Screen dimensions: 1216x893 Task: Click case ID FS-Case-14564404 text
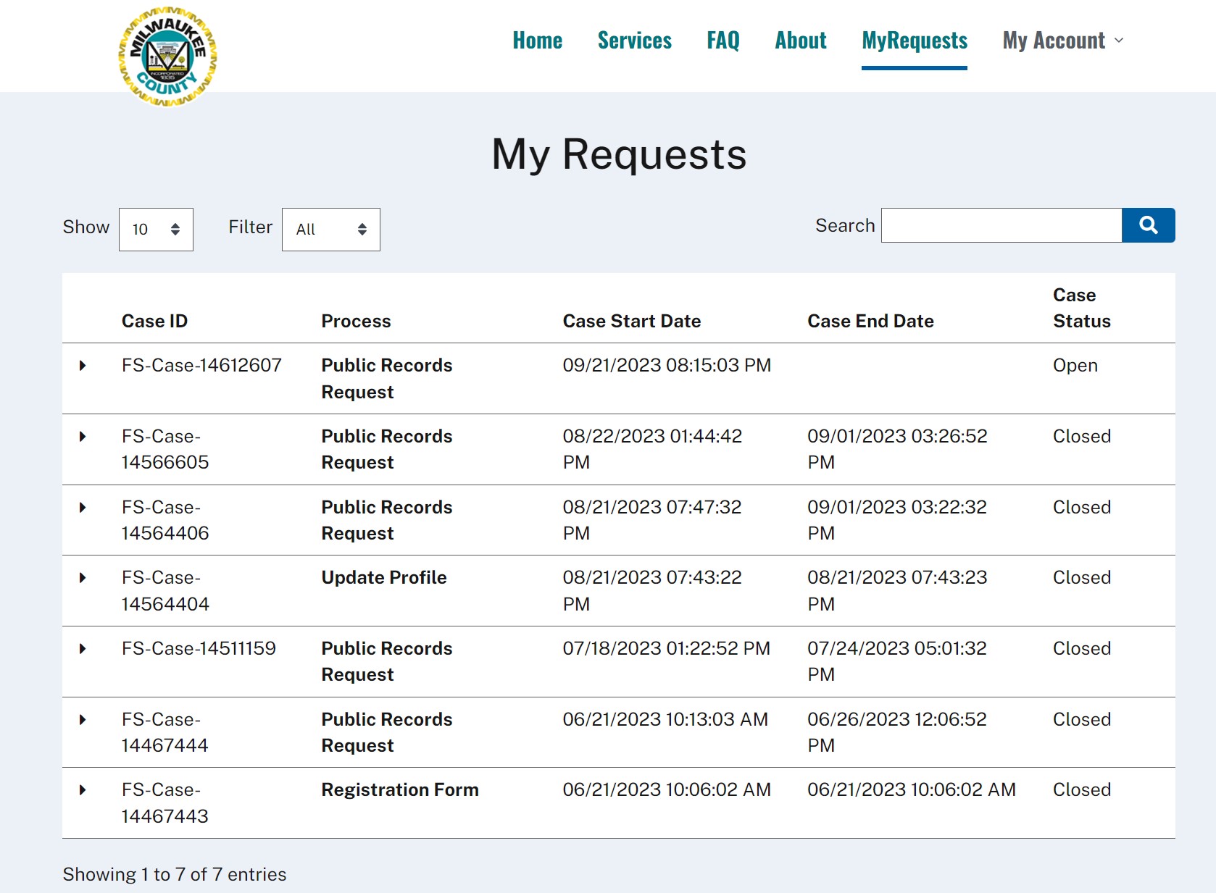click(x=165, y=591)
